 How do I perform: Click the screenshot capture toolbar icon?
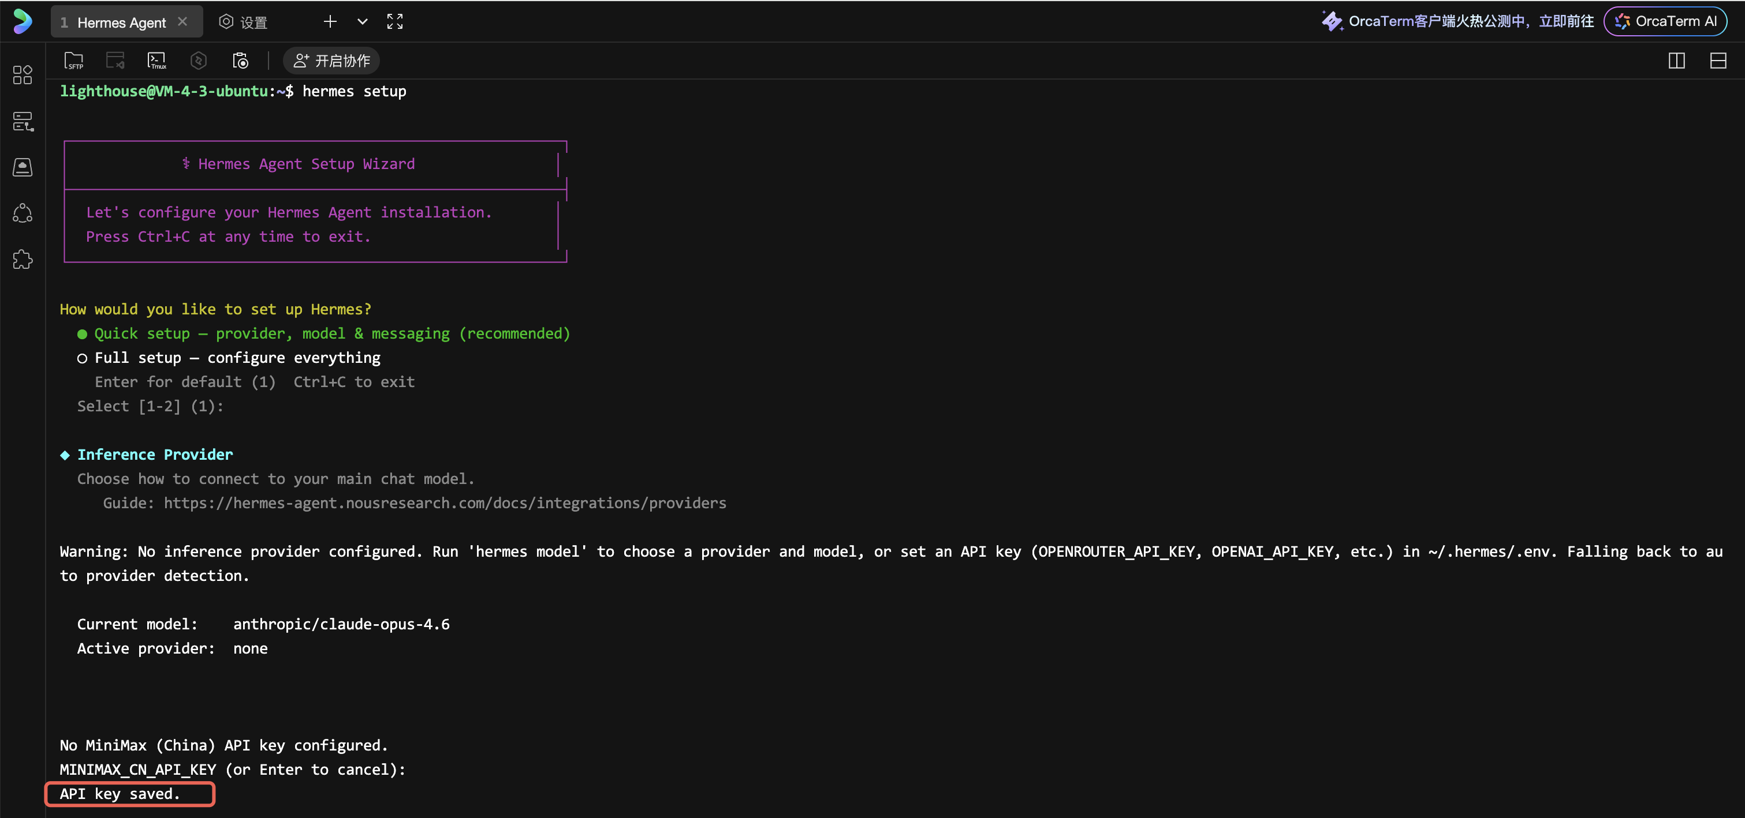[240, 60]
